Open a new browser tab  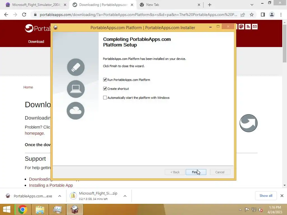point(210,5)
